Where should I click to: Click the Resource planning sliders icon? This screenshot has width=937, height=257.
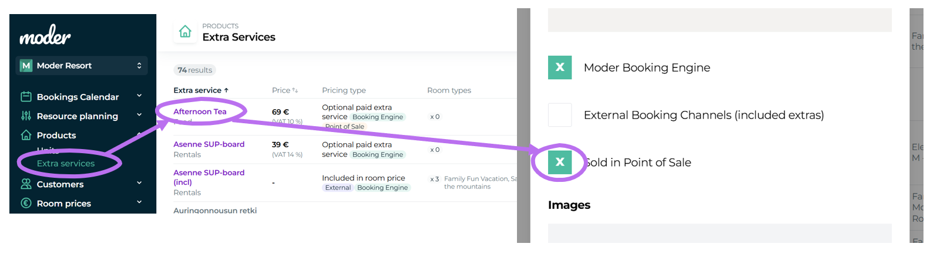(x=26, y=116)
